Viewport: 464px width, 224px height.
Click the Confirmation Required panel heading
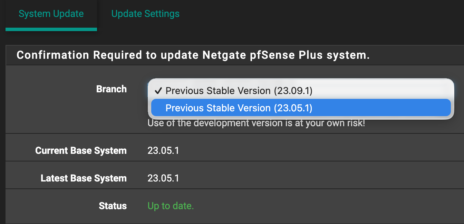193,55
